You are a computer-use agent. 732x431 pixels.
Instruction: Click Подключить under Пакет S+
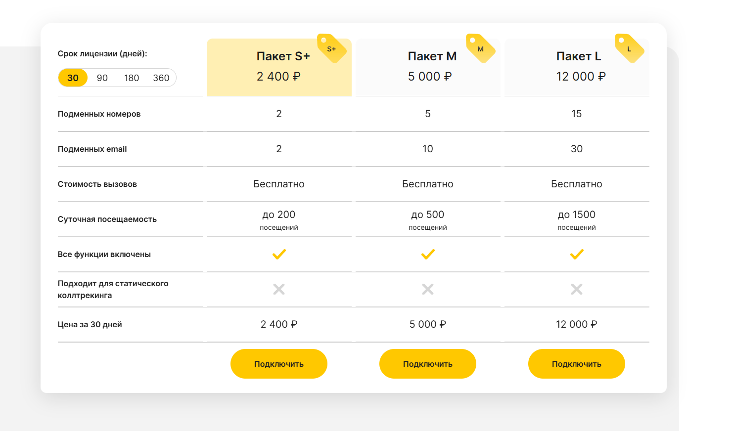(279, 364)
